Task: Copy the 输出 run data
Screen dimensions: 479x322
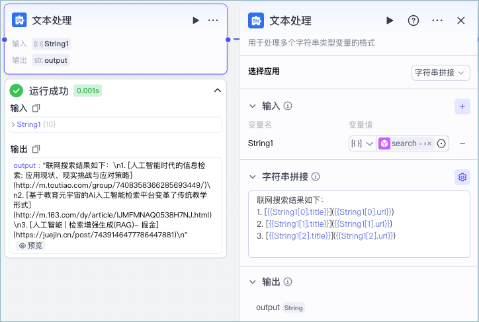Action: click(36, 149)
